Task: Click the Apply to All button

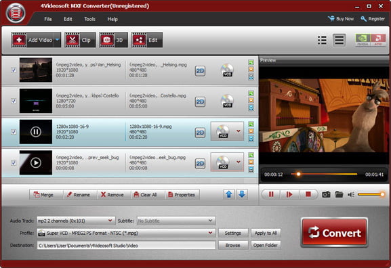Action: [x=266, y=233]
